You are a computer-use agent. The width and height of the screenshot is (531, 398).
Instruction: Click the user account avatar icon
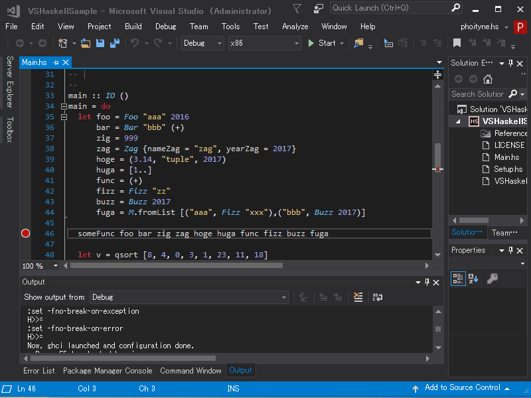tap(520, 27)
